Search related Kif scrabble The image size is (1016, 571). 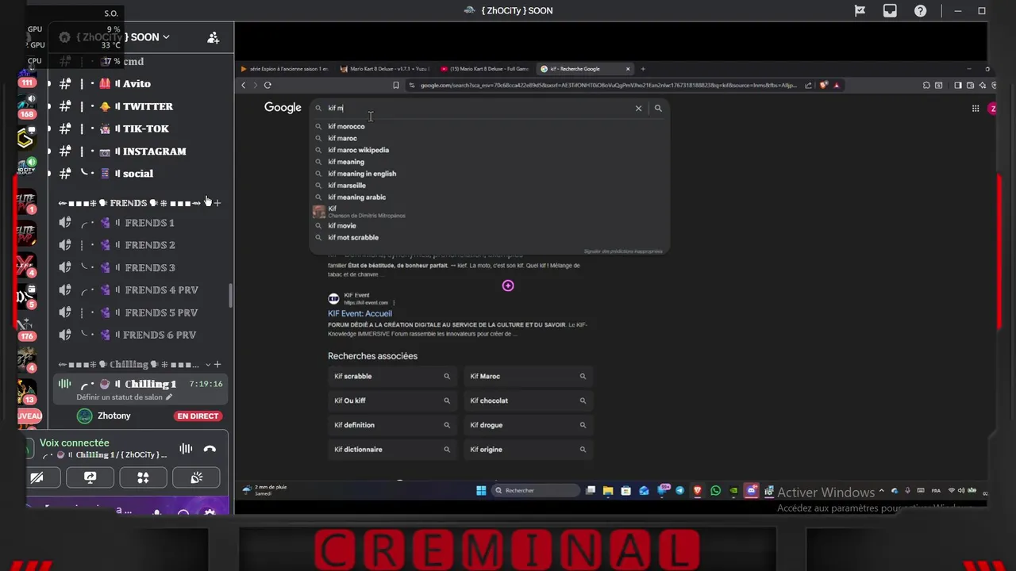click(392, 377)
